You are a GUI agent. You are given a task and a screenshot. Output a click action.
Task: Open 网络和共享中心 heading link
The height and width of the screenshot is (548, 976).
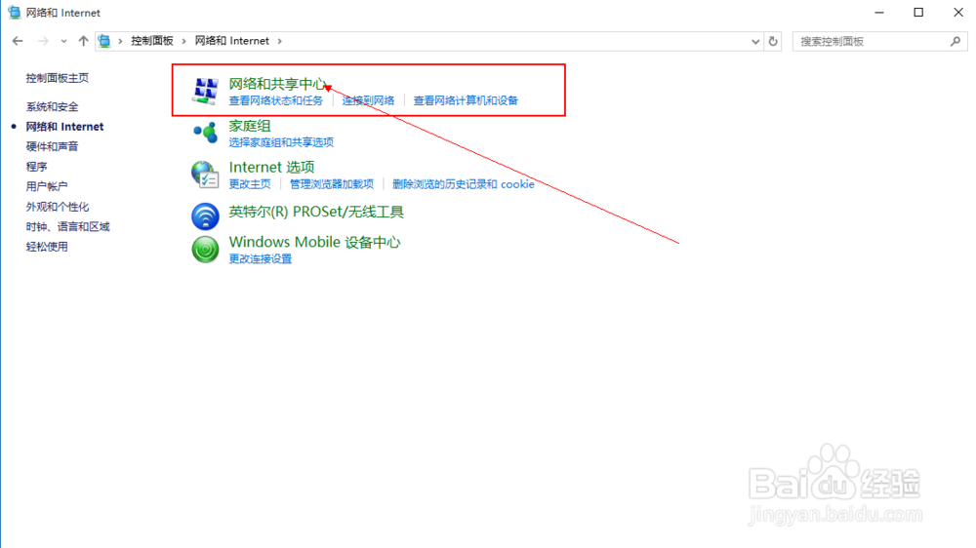pos(277,83)
